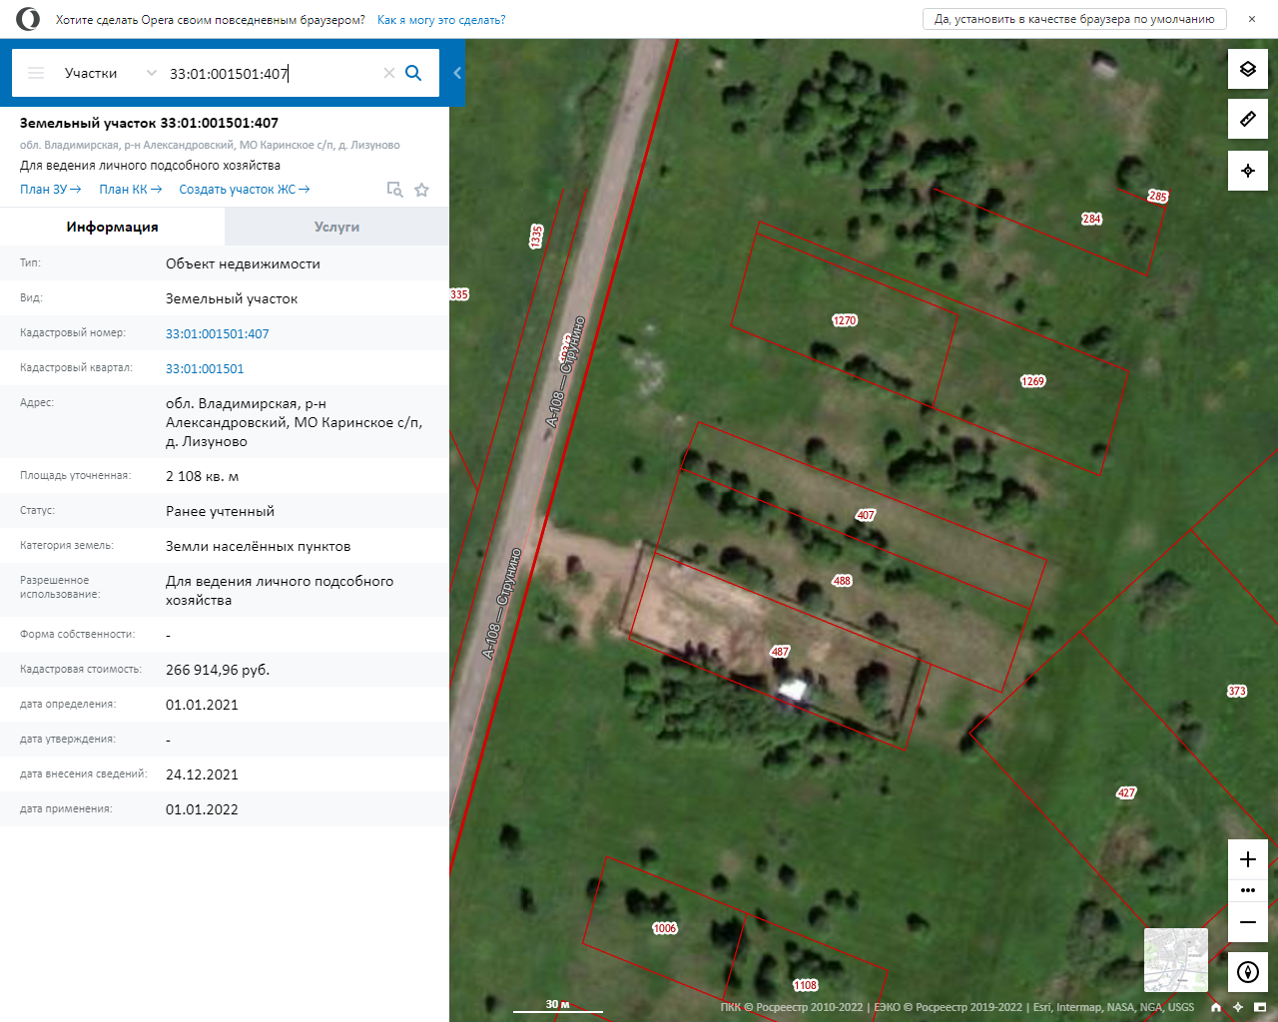
Task: Click into the cadastral number search field
Action: (270, 73)
